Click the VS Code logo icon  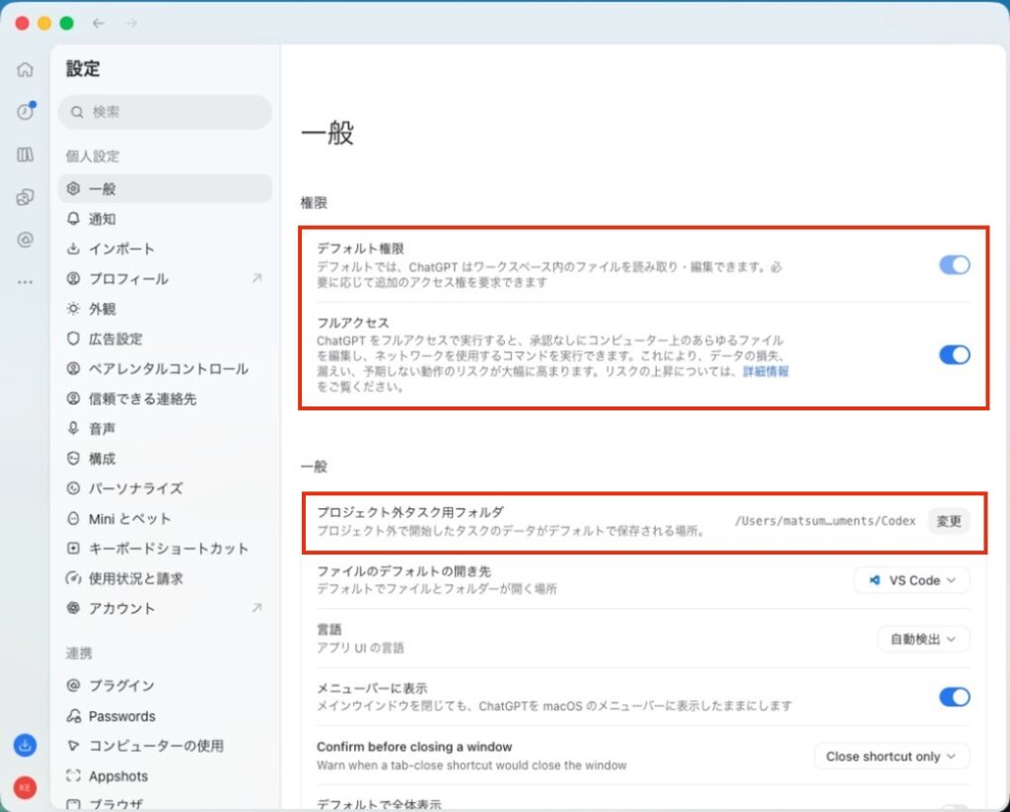[x=875, y=580]
